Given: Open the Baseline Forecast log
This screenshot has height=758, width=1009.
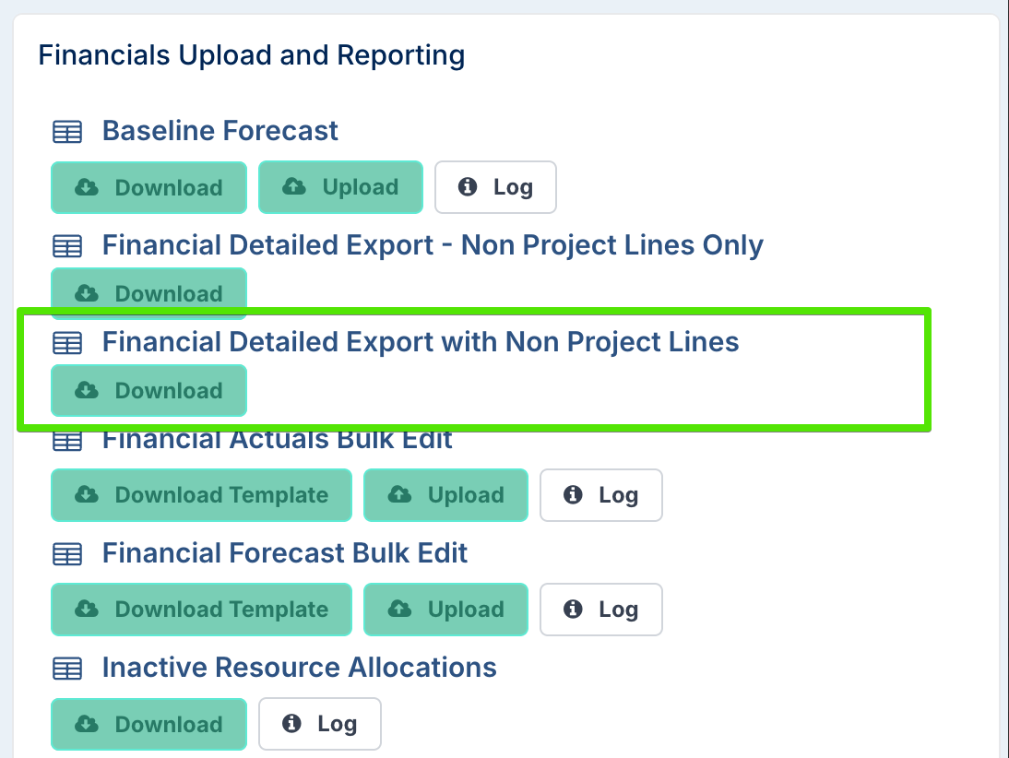Looking at the screenshot, I should [495, 187].
